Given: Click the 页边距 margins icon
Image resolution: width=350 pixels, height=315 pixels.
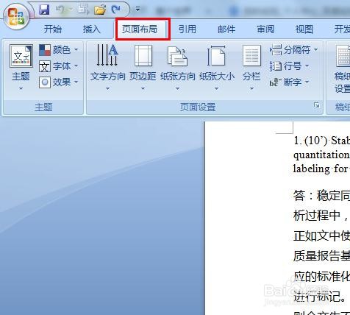Looking at the screenshot, I should tap(143, 56).
